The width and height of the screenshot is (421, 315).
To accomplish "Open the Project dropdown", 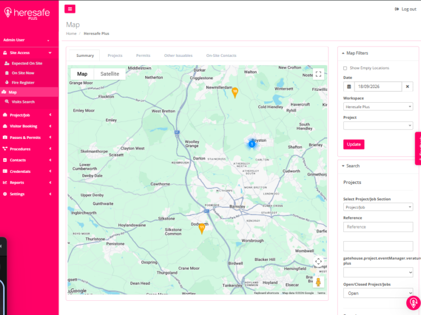I will [x=378, y=126].
